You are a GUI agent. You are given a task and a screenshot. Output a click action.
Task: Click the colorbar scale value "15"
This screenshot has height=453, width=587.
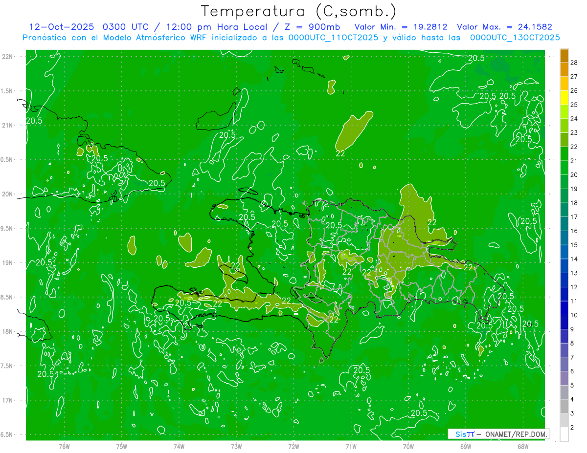pyautogui.click(x=574, y=245)
